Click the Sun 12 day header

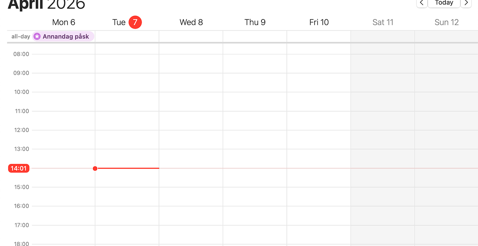pos(446,22)
